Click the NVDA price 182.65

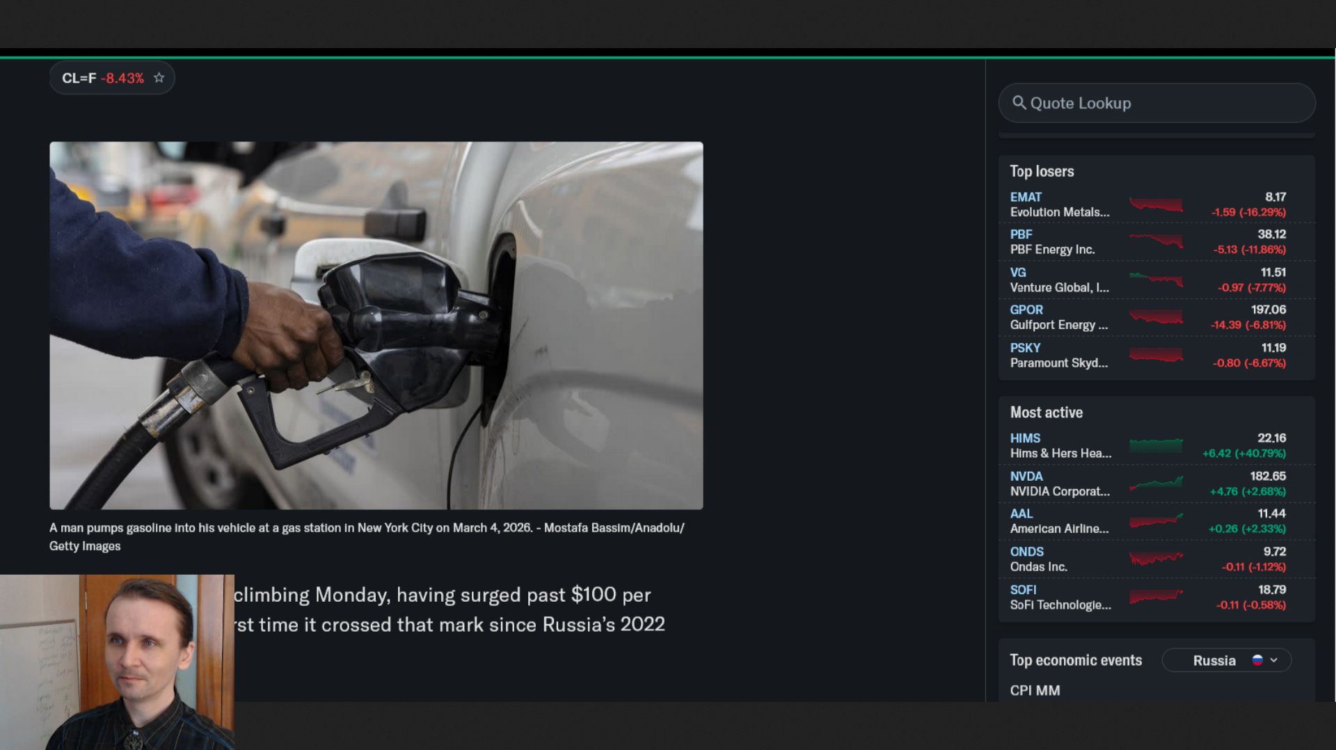pos(1268,476)
